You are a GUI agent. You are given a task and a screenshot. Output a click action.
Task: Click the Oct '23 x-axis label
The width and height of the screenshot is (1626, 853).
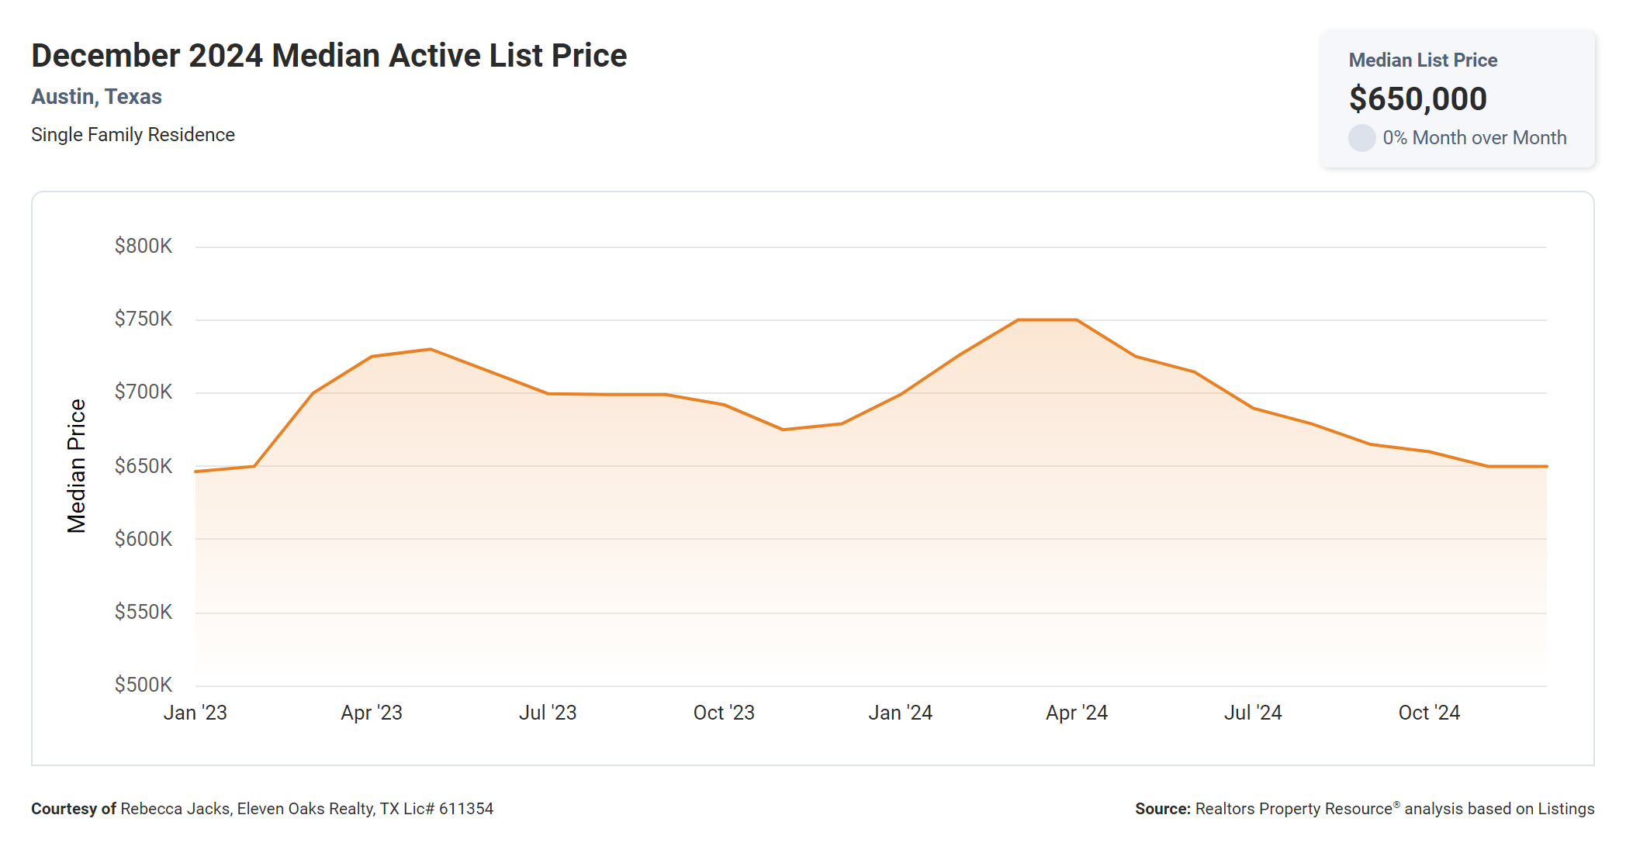724,713
